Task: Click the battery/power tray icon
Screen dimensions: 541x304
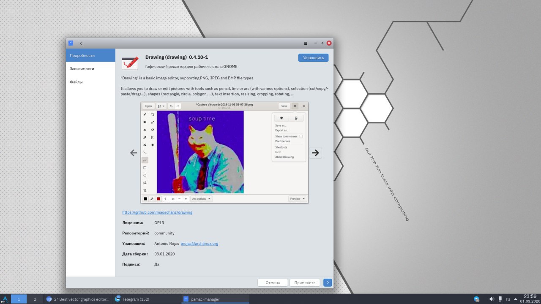Action: (500, 299)
